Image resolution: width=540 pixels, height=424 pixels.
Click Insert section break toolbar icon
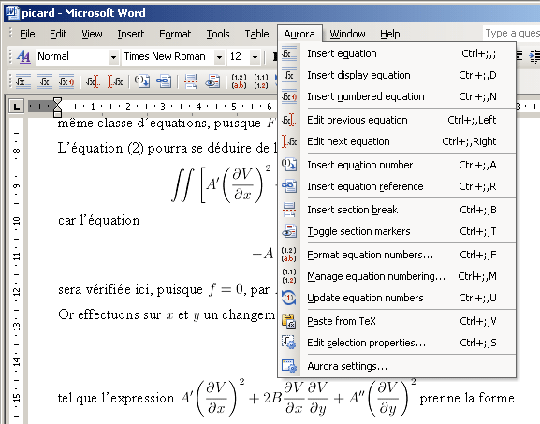tap(191, 81)
